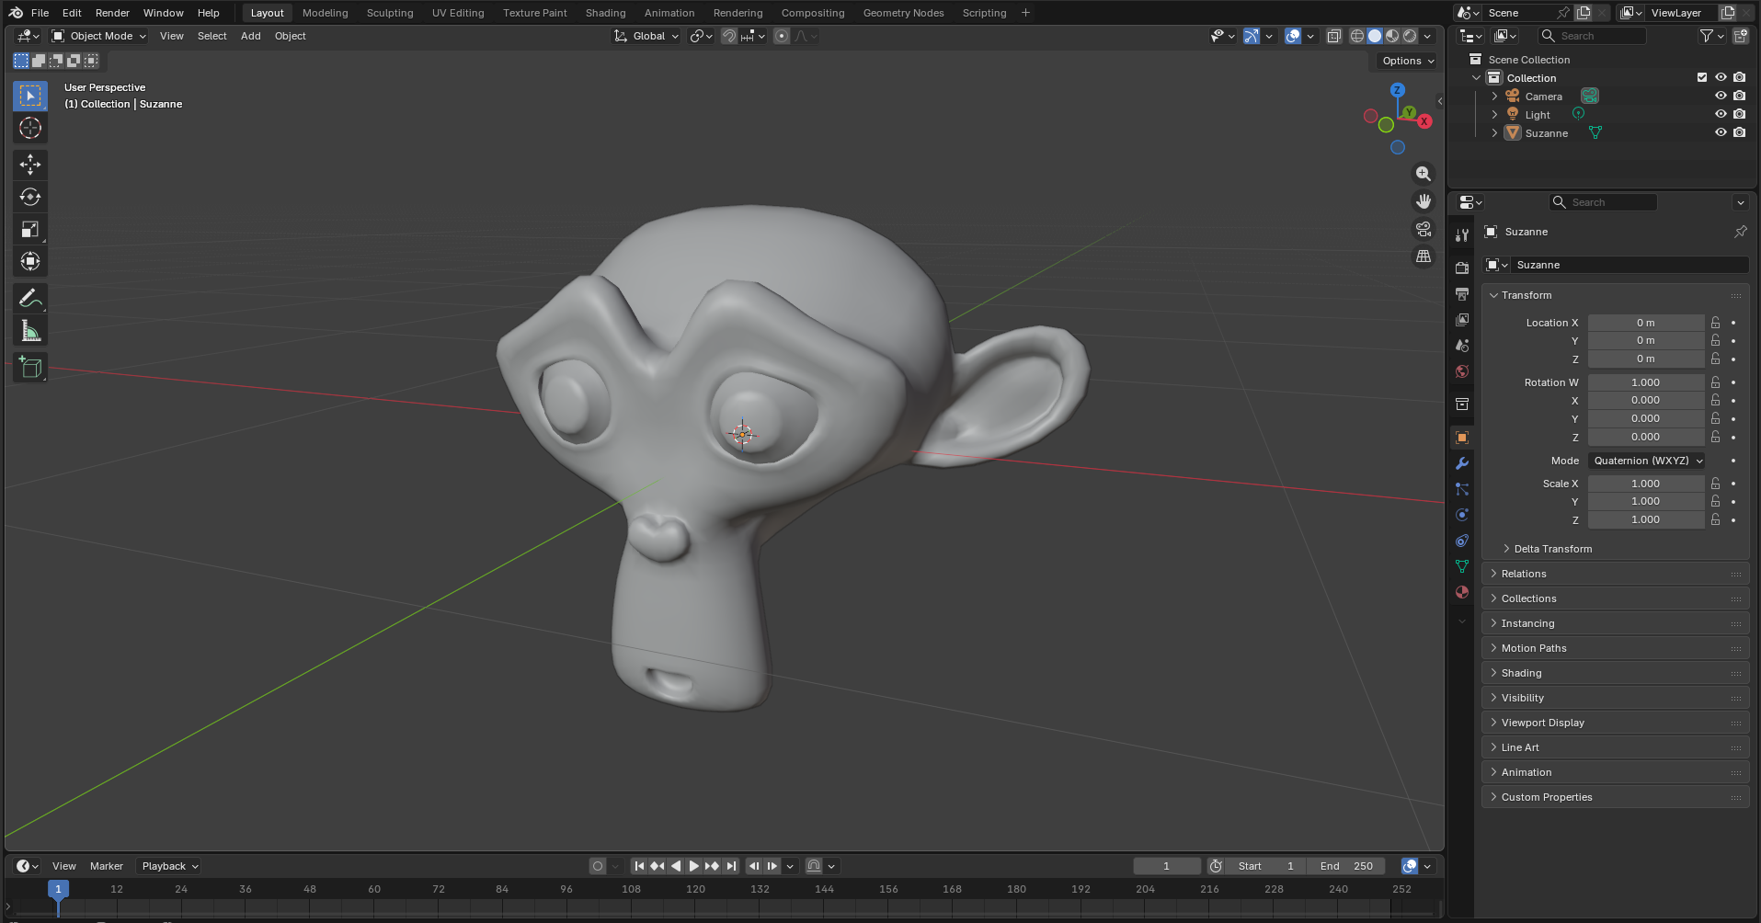This screenshot has width=1761, height=923.
Task: Click the pan view hand icon
Action: click(1424, 201)
